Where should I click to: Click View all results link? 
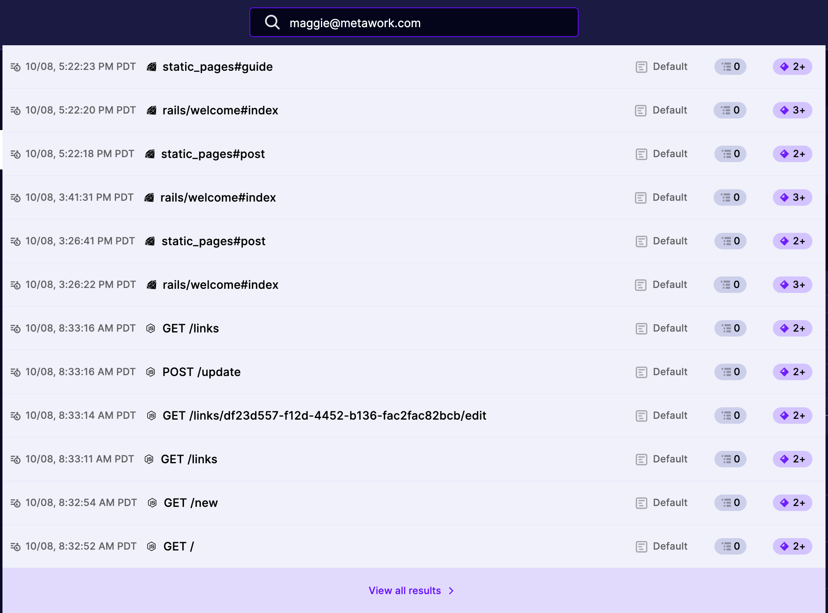[405, 591]
